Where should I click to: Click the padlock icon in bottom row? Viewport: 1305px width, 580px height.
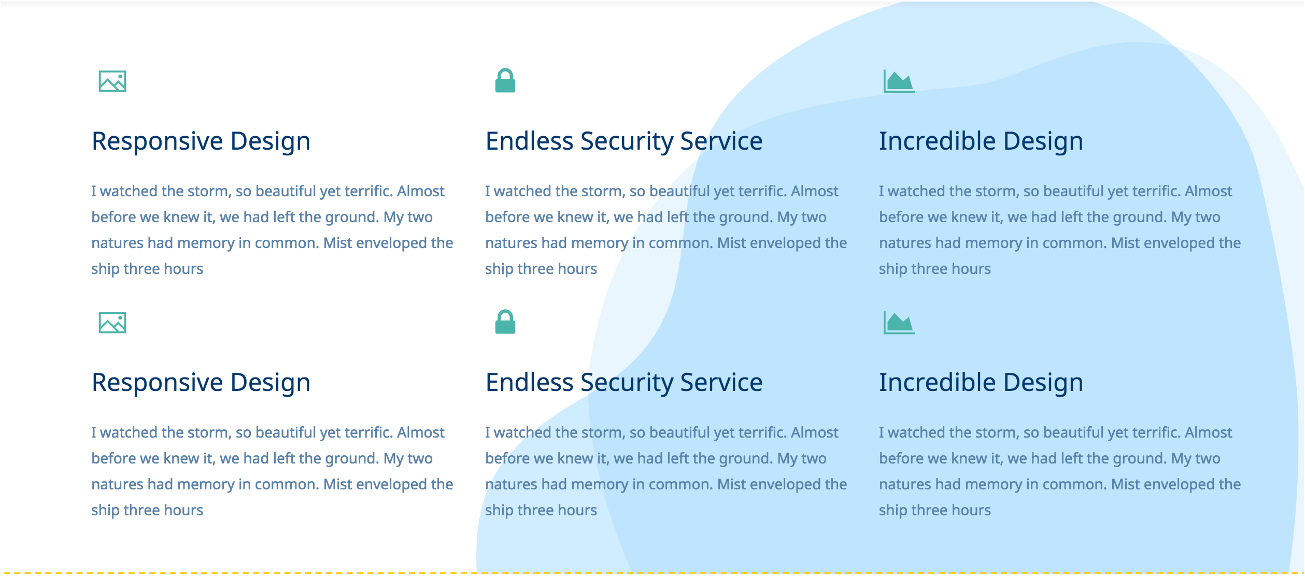point(505,322)
